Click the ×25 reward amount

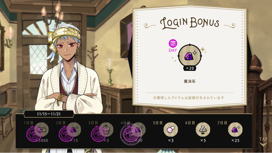[235, 140]
